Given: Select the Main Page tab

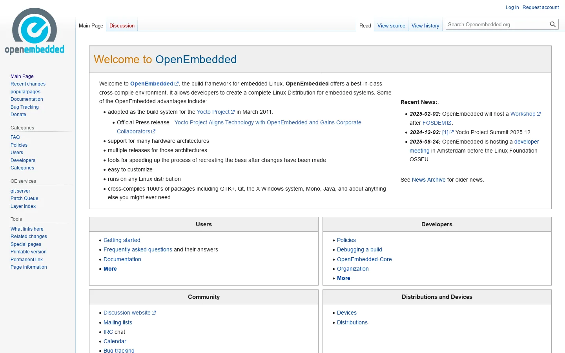Looking at the screenshot, I should 91,25.
